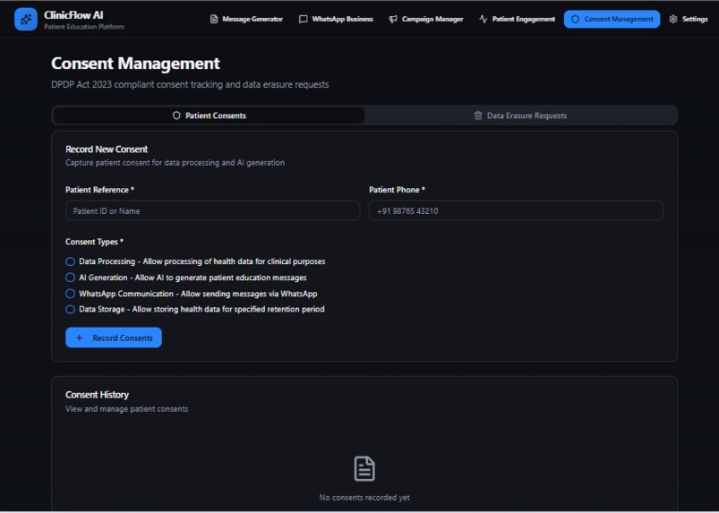The image size is (719, 513).
Task: Select the Consent Management nav item label
Action: coord(619,20)
